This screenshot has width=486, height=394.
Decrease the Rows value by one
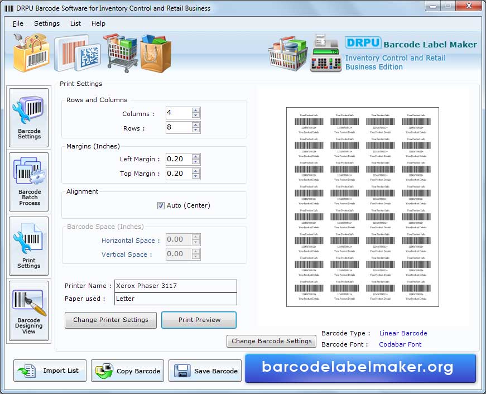(196, 130)
